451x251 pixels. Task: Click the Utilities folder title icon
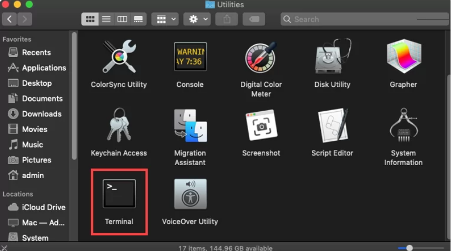pos(210,5)
